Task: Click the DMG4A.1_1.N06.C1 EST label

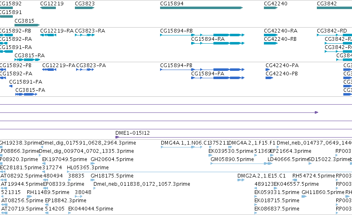Action: pos(185,143)
